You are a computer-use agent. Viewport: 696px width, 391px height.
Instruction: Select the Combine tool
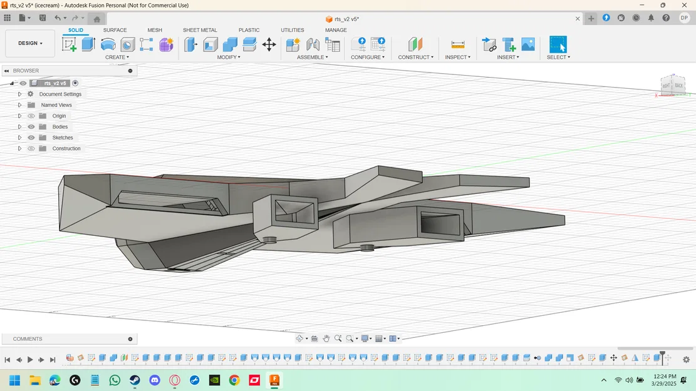point(230,44)
